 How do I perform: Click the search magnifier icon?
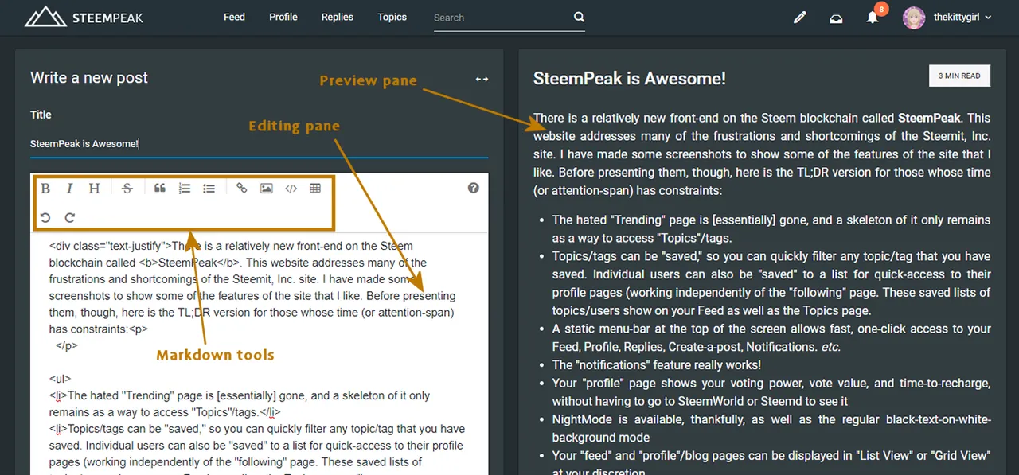coord(579,17)
